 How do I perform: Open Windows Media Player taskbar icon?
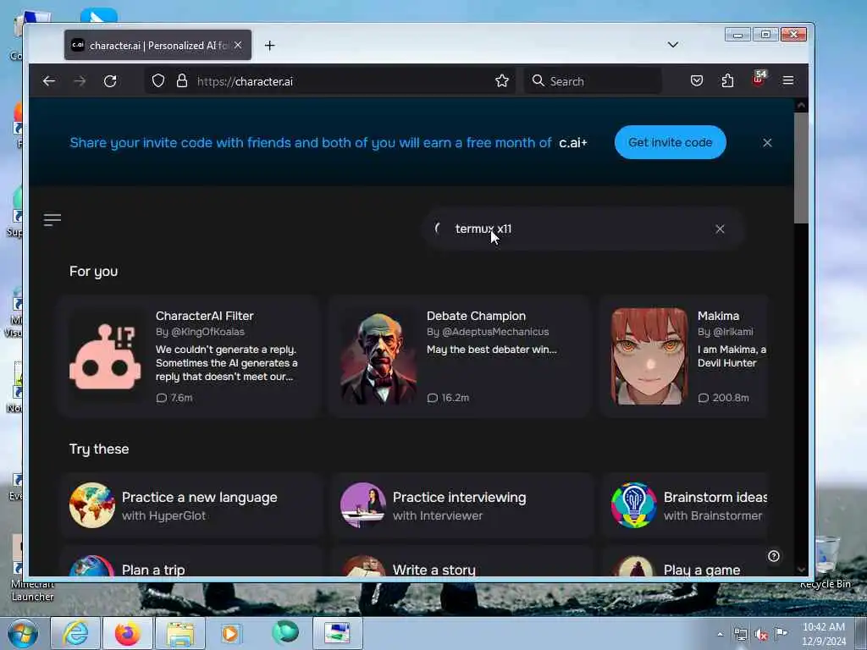tap(230, 633)
